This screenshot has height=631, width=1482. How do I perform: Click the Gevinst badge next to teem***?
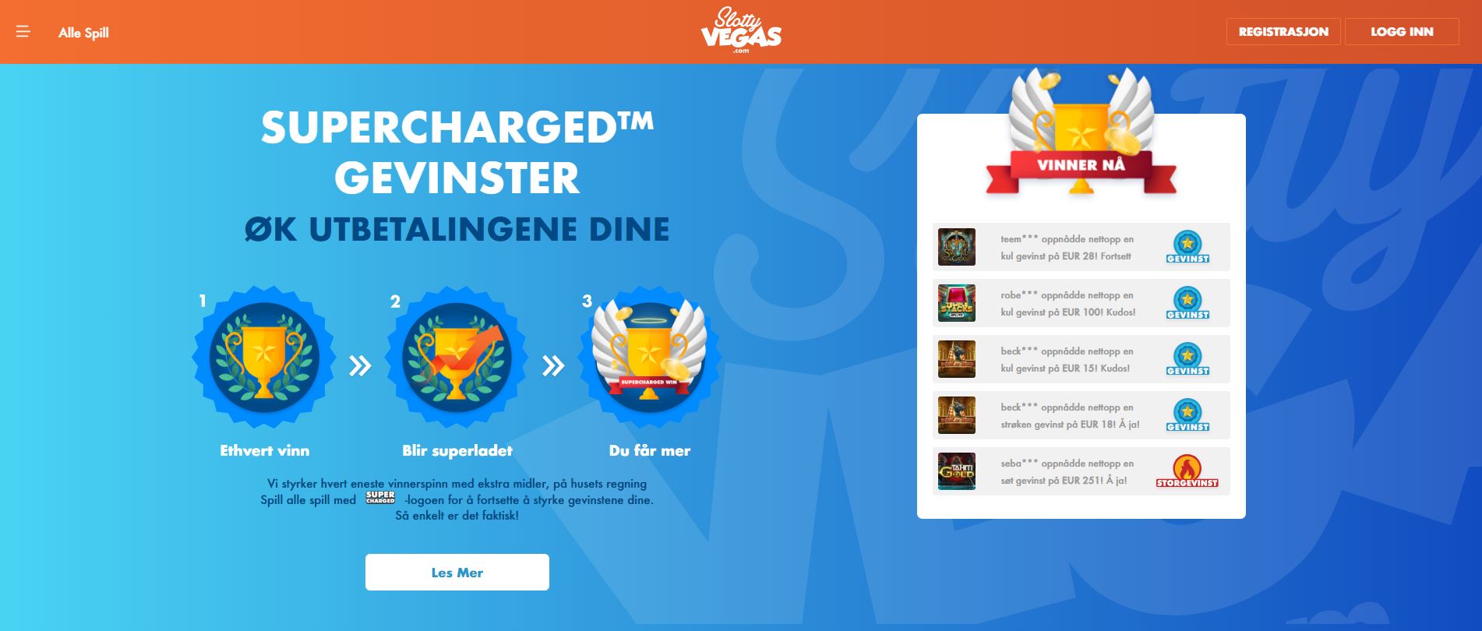pos(1187,247)
